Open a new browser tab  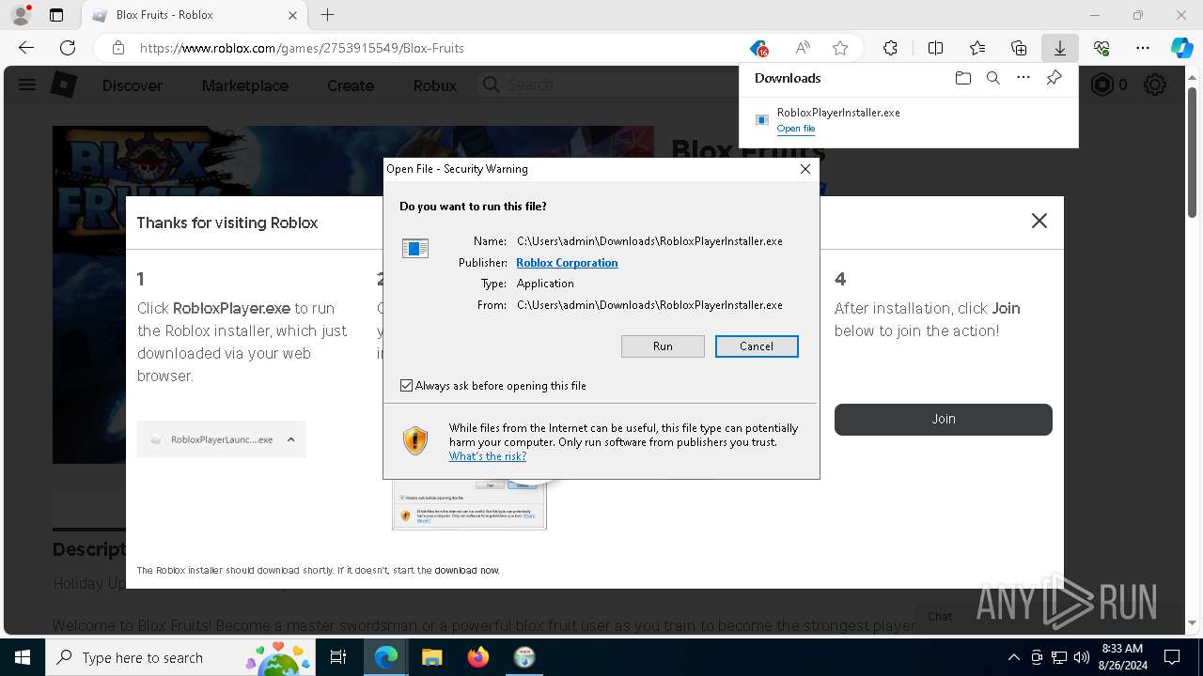(x=327, y=15)
